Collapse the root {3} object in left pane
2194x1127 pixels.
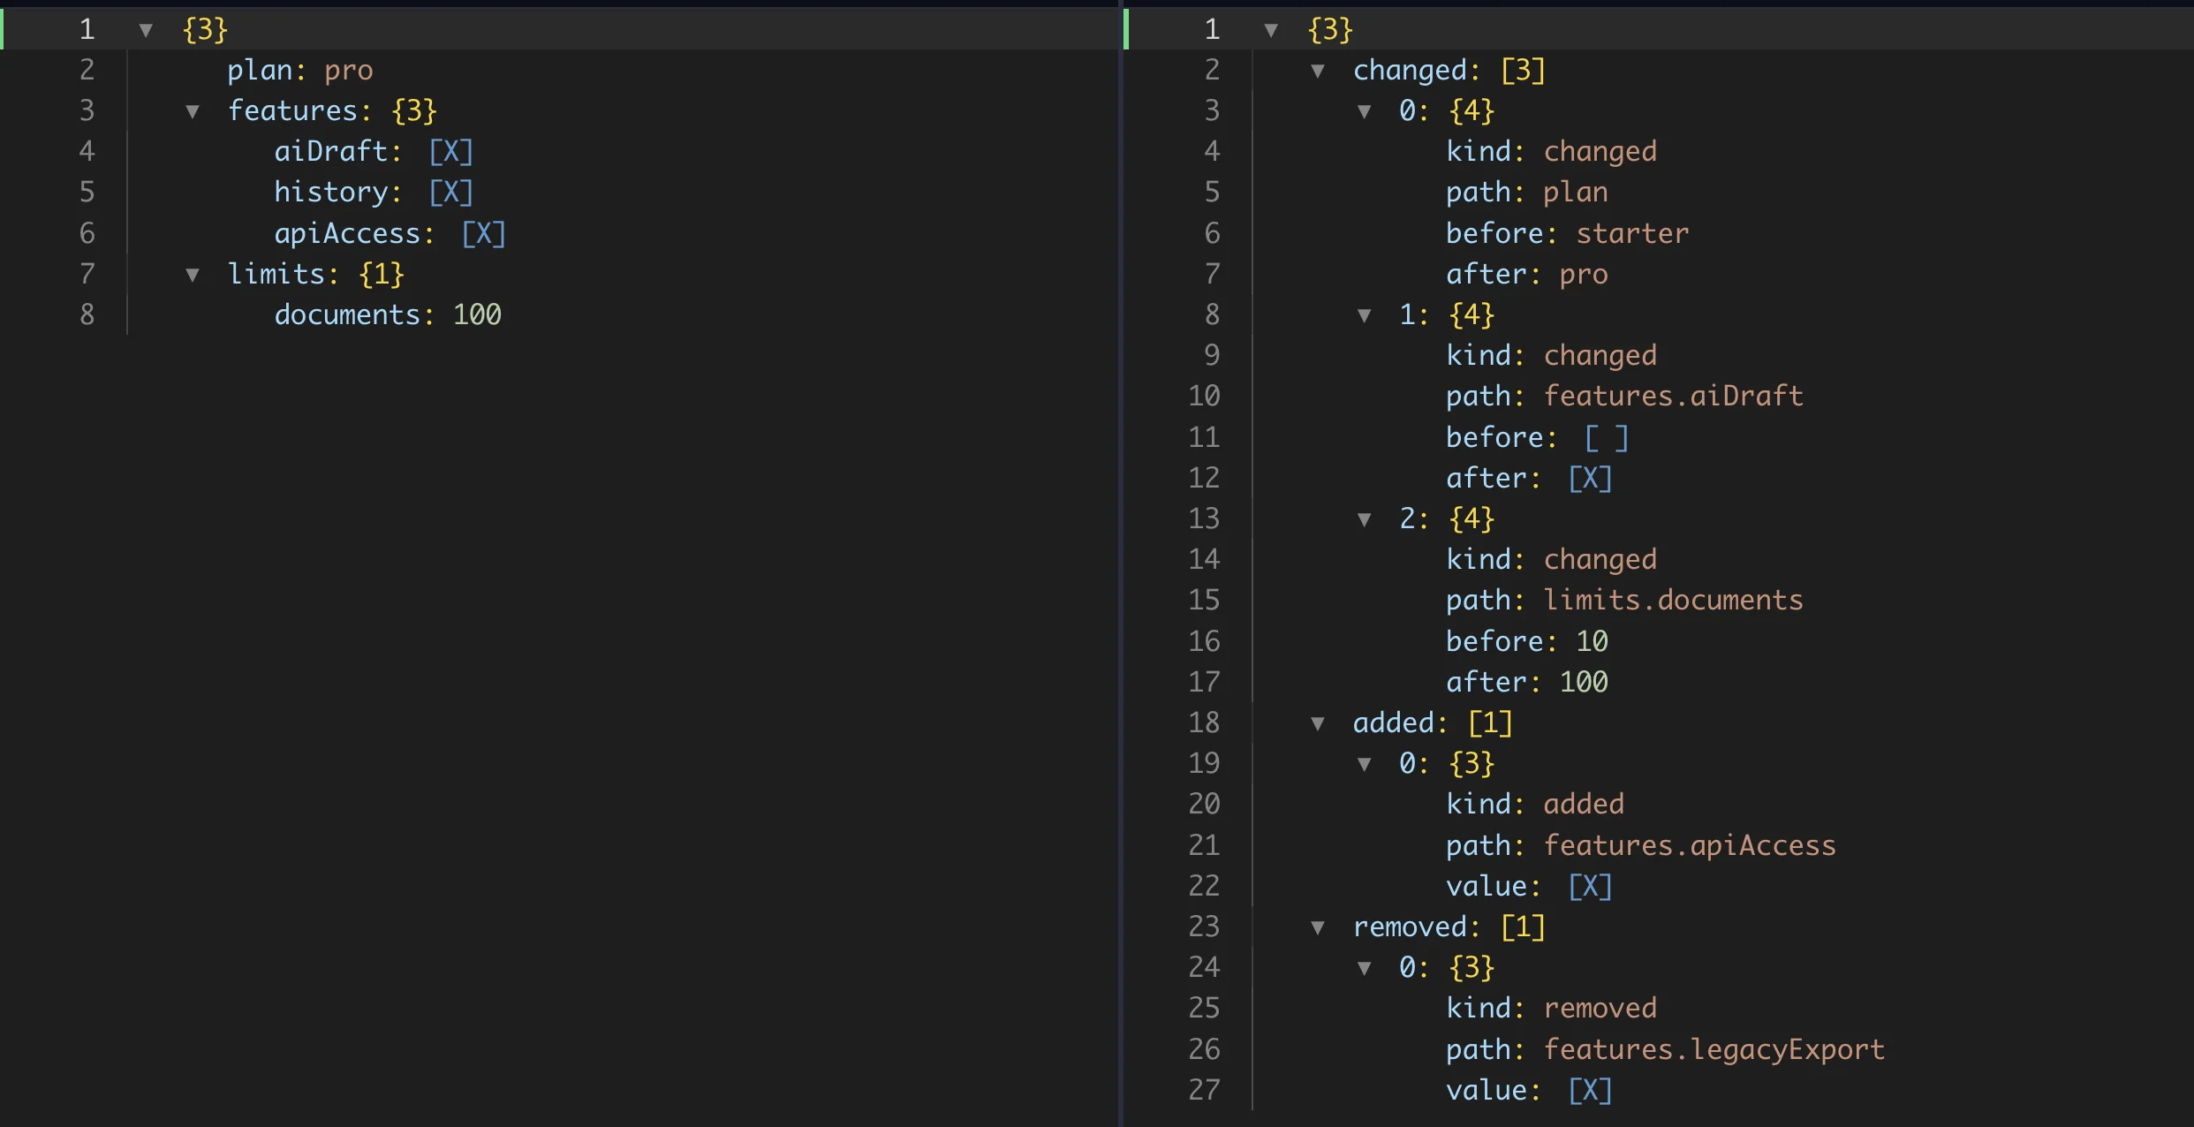click(146, 31)
